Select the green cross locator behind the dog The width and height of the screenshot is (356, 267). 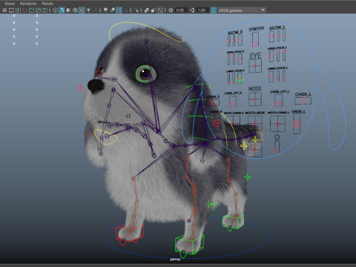pyautogui.click(x=247, y=177)
